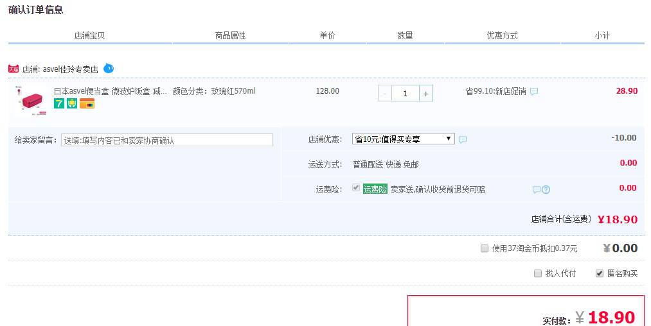
Task: Open the 运费险 question-mark help icon
Action: pyautogui.click(x=546, y=189)
